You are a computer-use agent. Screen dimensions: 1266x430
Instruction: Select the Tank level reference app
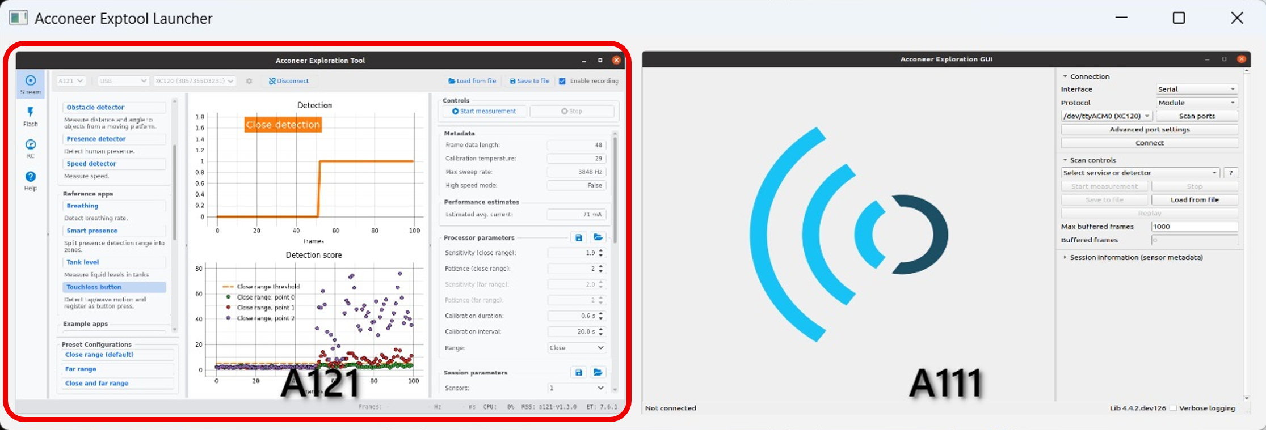tap(114, 262)
